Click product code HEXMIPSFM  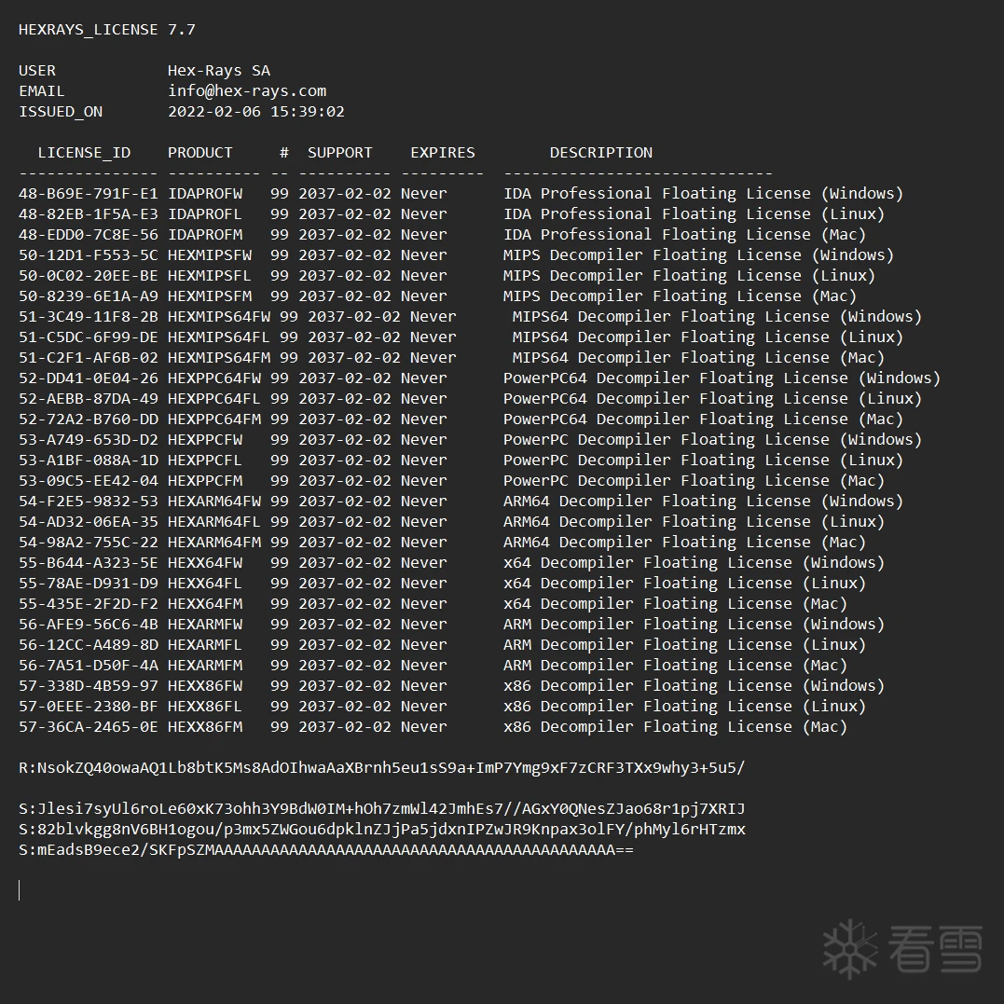coord(210,296)
